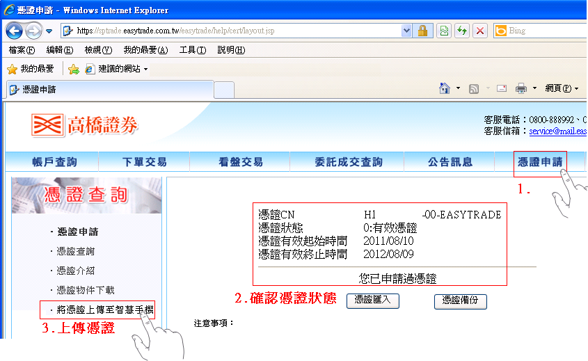Click the 憑證查詢 sidebar banner image

pyautogui.click(x=86, y=195)
